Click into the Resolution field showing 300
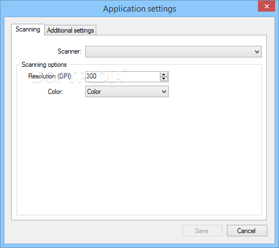Screen dimensions: 279x248 click(123, 76)
